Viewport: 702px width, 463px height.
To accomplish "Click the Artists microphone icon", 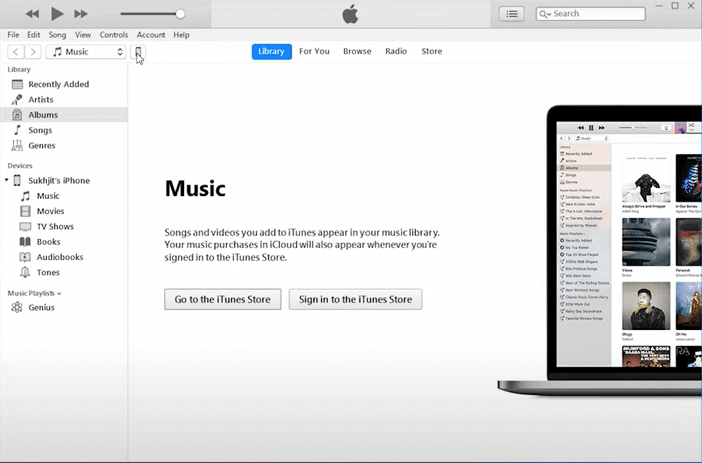I will (x=17, y=99).
